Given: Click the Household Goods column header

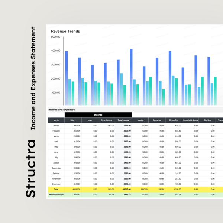Looking at the screenshot, I should tap(190, 120).
